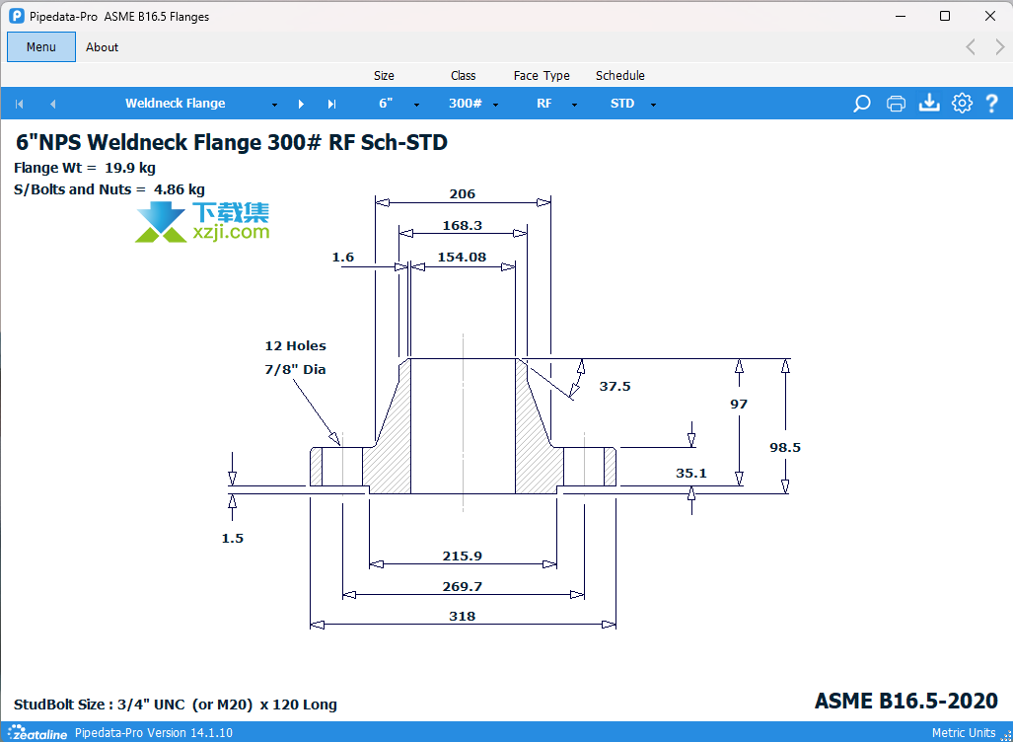Navigate back with the left chevron
This screenshot has height=742, width=1013.
971,47
